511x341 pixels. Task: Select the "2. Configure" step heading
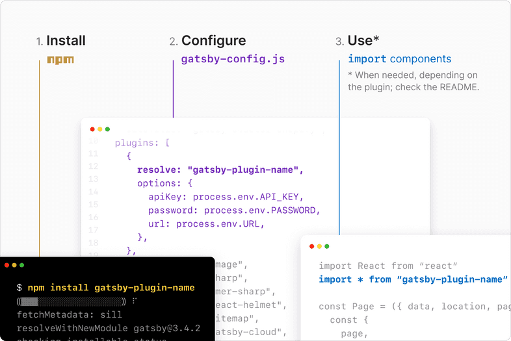point(207,41)
